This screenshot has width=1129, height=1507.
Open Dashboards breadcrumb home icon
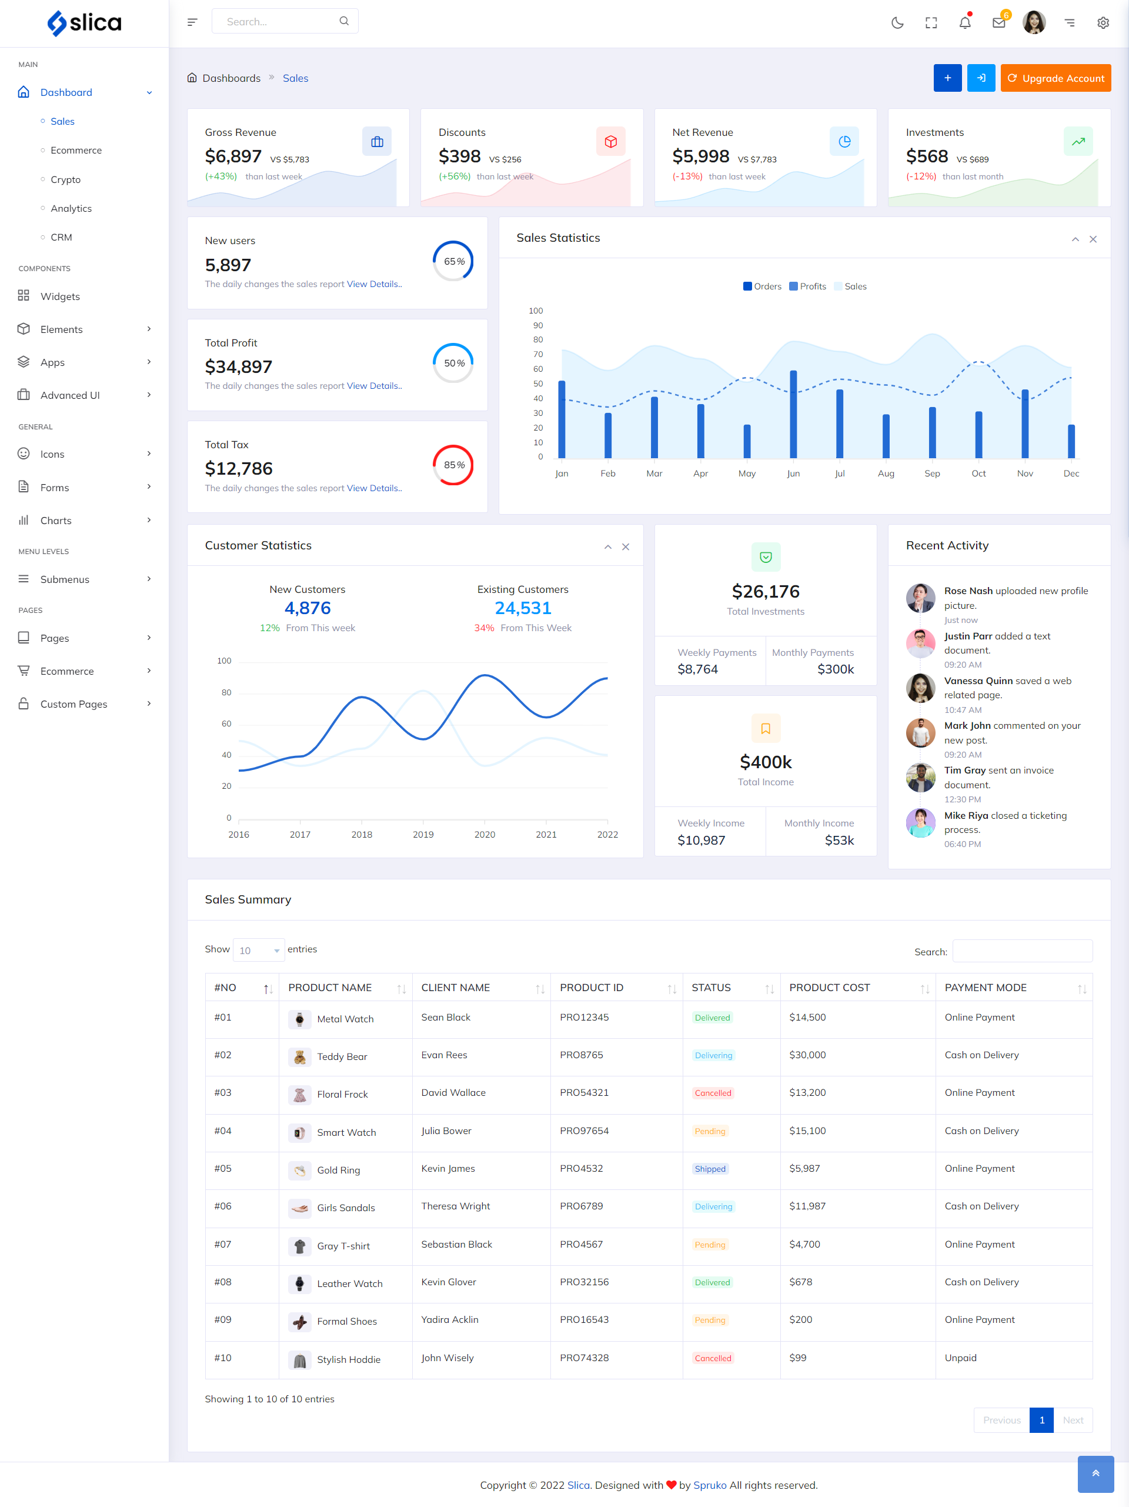(x=192, y=78)
